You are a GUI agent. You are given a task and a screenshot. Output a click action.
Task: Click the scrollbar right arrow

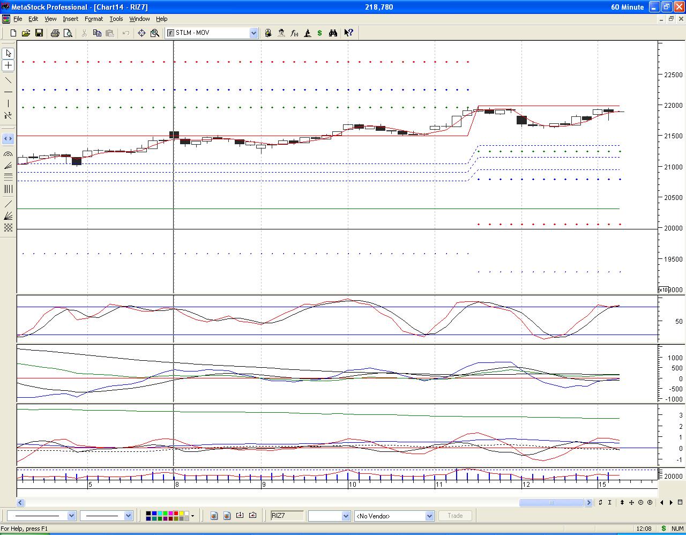(x=588, y=502)
